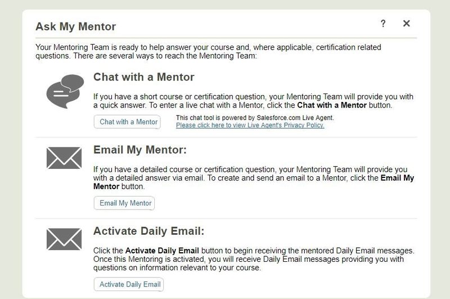Click bold Chat with a Mentor text in paragraph
Viewport: 450px width, 299px height.
tap(332, 105)
